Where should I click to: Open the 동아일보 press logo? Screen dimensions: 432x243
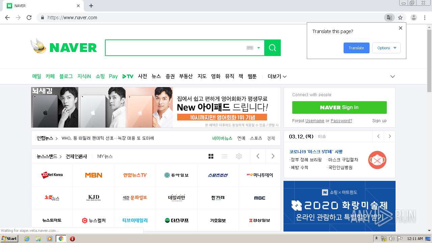click(x=177, y=175)
